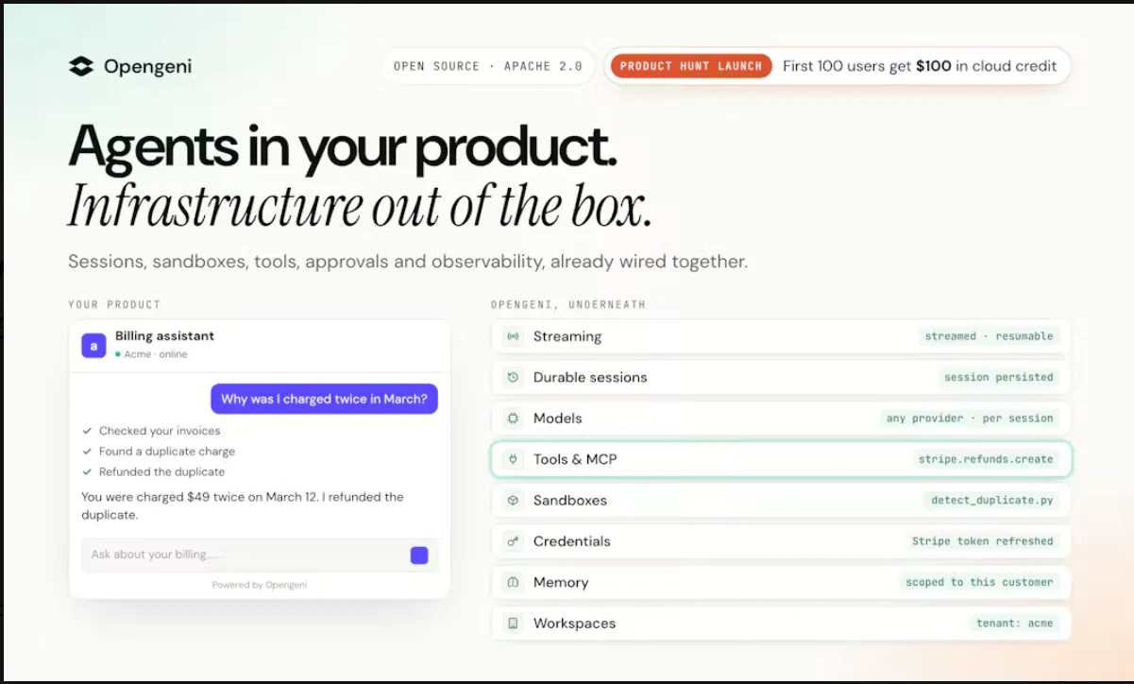Click the OPENGENI, UNDERNEATH section label
This screenshot has height=684, width=1134.
[x=568, y=305]
